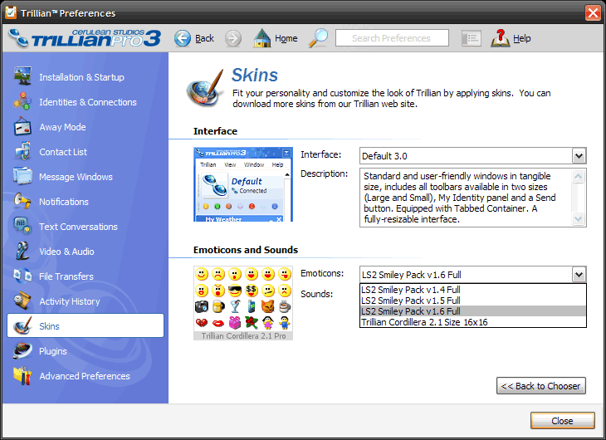Click the magnifying glass search icon
This screenshot has width=606, height=440.
click(x=318, y=38)
